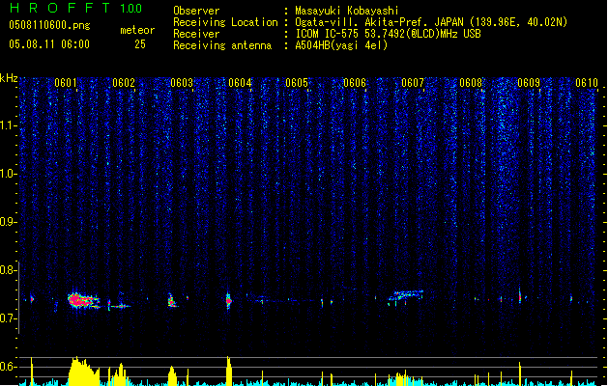Click the 0.9 kHz axis label
This screenshot has width=608, height=386.
(9, 222)
